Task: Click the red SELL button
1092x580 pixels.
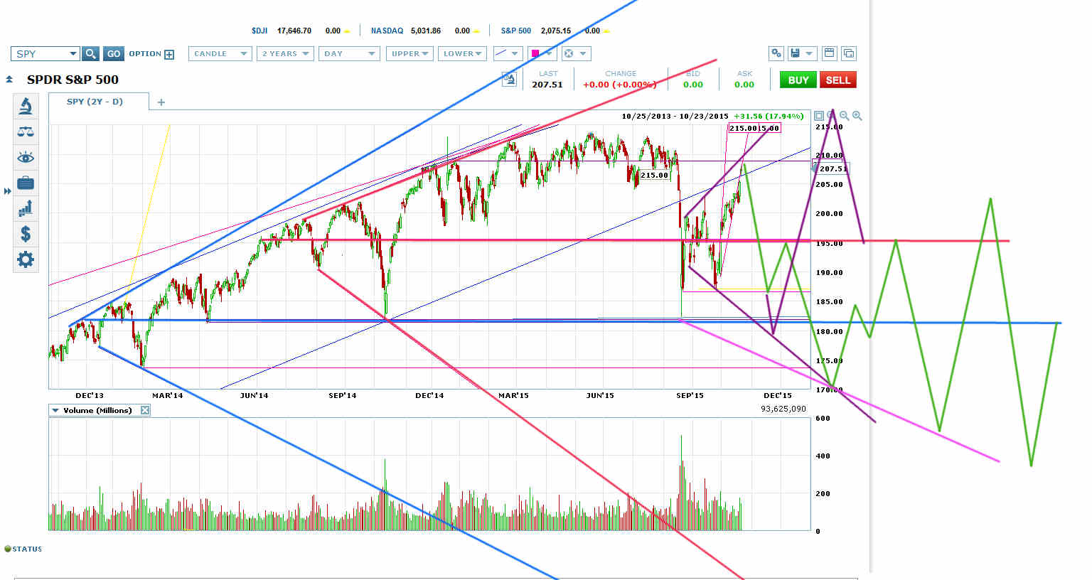Action: click(837, 80)
